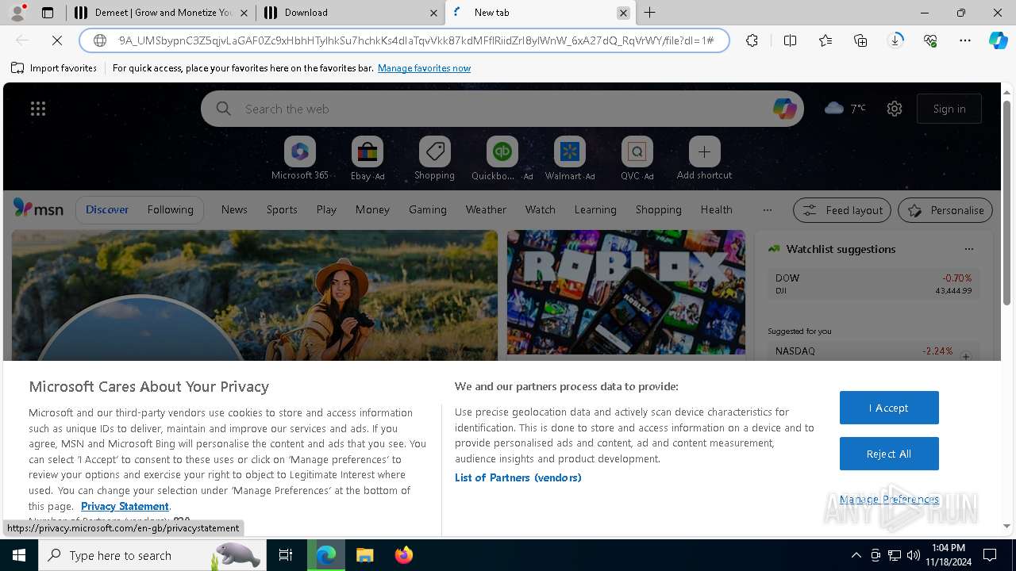This screenshot has width=1016, height=571.
Task: Open the Health category
Action: [x=717, y=209]
